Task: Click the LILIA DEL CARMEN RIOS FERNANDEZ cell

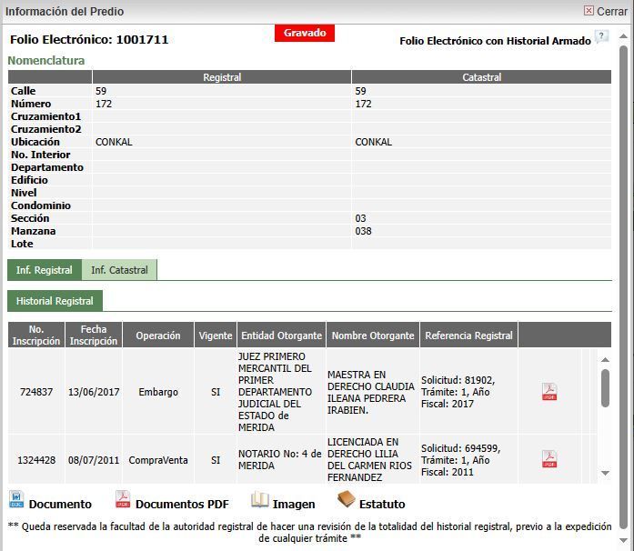Action: (x=373, y=460)
